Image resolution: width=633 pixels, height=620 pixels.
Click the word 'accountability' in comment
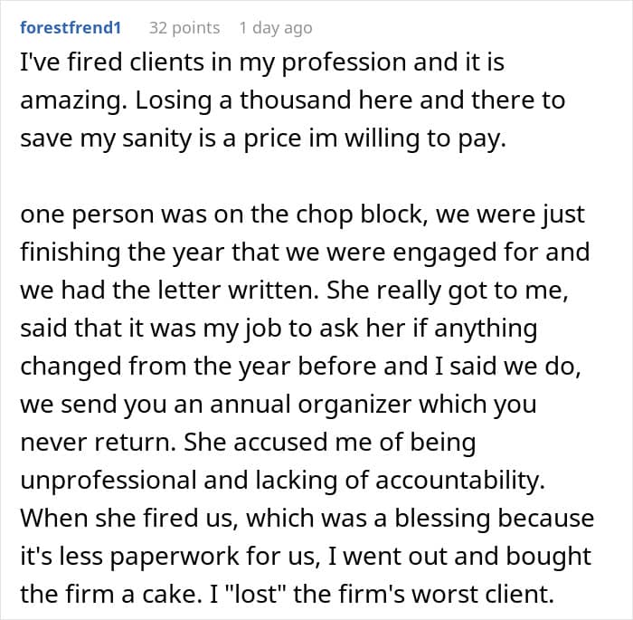tap(459, 481)
